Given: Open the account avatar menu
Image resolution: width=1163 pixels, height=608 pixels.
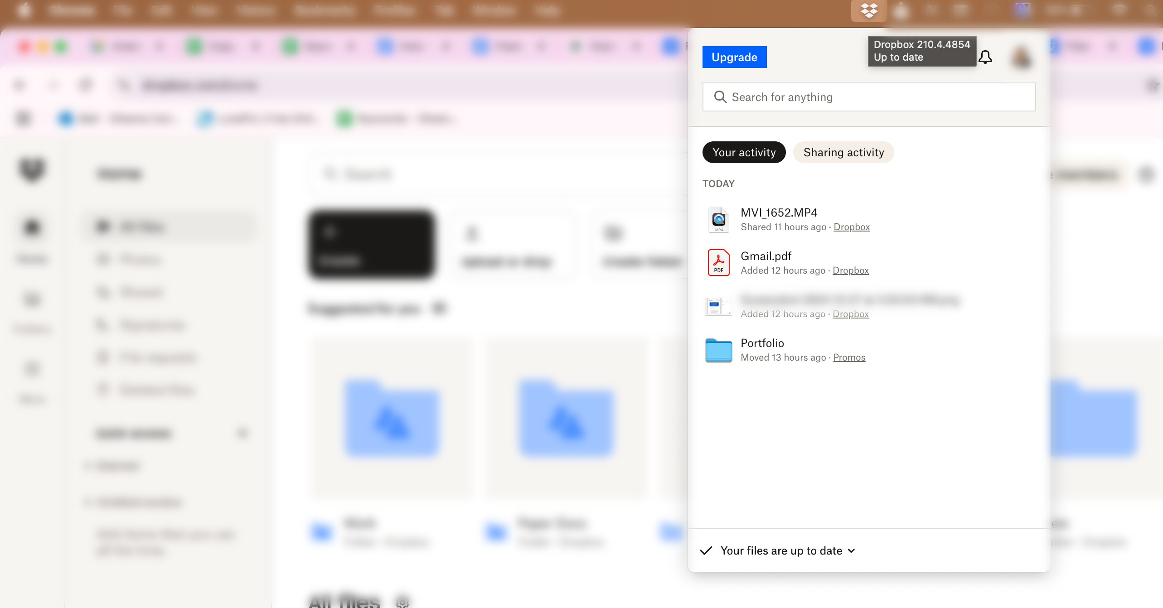Looking at the screenshot, I should (1022, 58).
